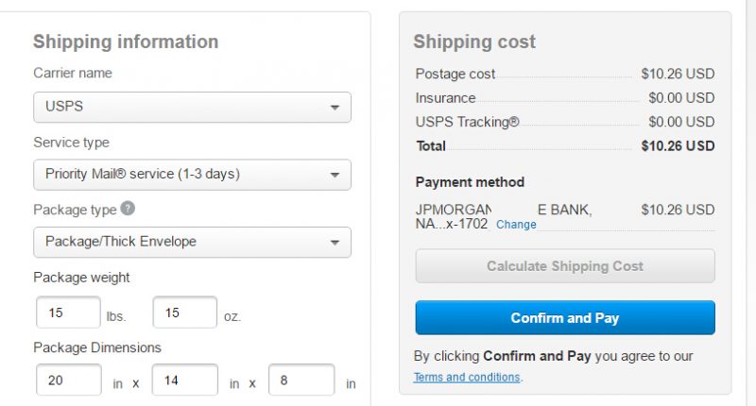Select the dimension field containing 20
756x406 pixels.
(68, 380)
